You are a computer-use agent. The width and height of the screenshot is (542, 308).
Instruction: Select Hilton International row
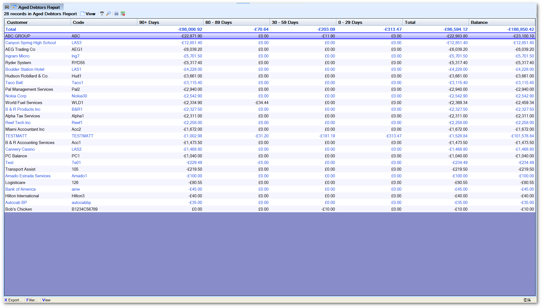270,196
